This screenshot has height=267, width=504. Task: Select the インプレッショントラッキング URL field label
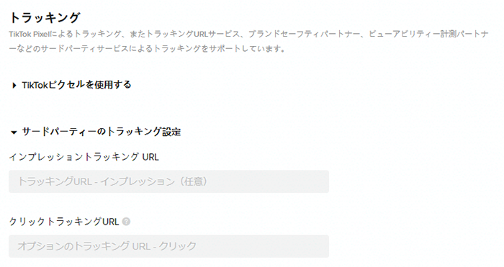click(x=84, y=157)
